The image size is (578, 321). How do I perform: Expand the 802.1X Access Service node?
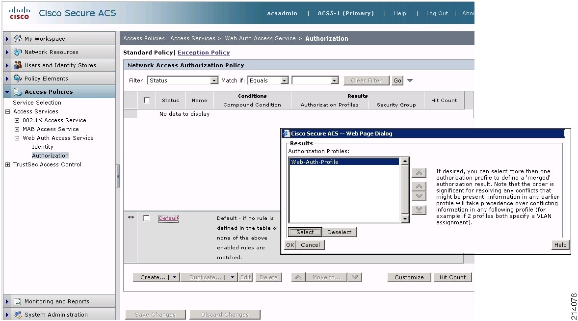click(x=17, y=120)
